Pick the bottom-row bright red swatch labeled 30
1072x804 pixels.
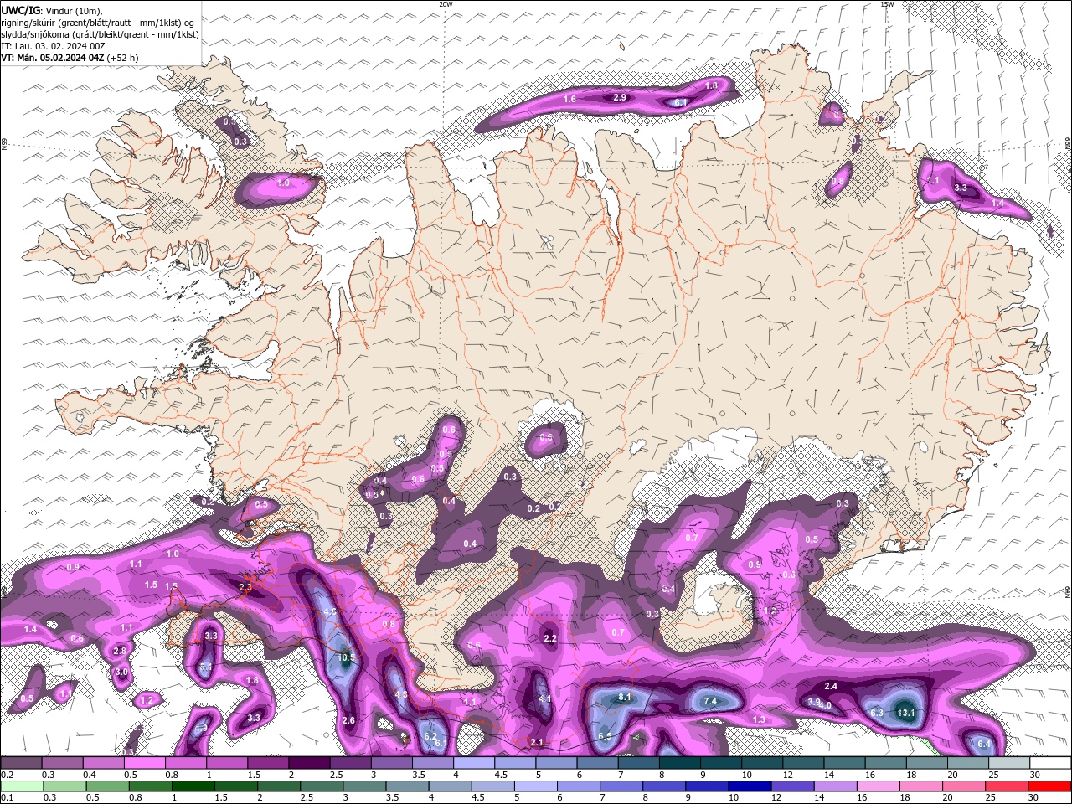[x=1050, y=786]
